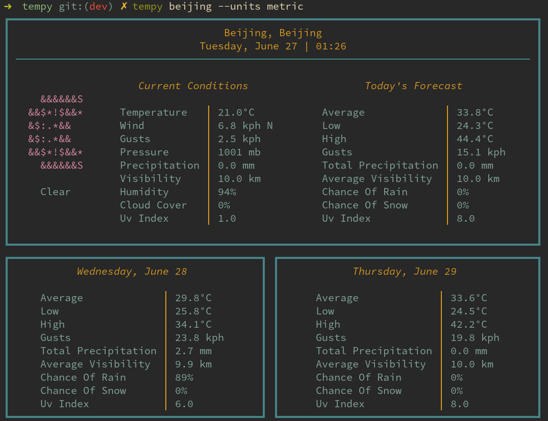
Task: Click the --units metric argument text
Action: [x=261, y=7]
